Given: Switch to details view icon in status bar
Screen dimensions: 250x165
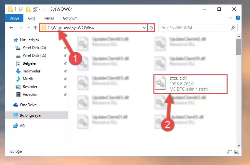Looking at the screenshot, I should (x=230, y=152).
